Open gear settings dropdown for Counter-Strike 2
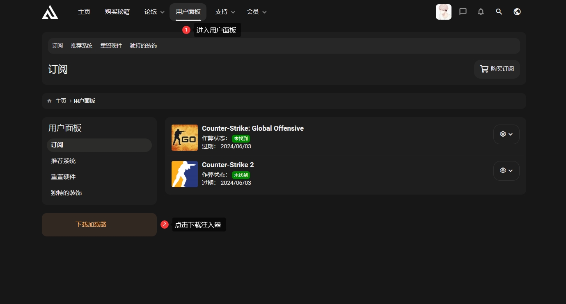This screenshot has height=304, width=566. [x=506, y=171]
